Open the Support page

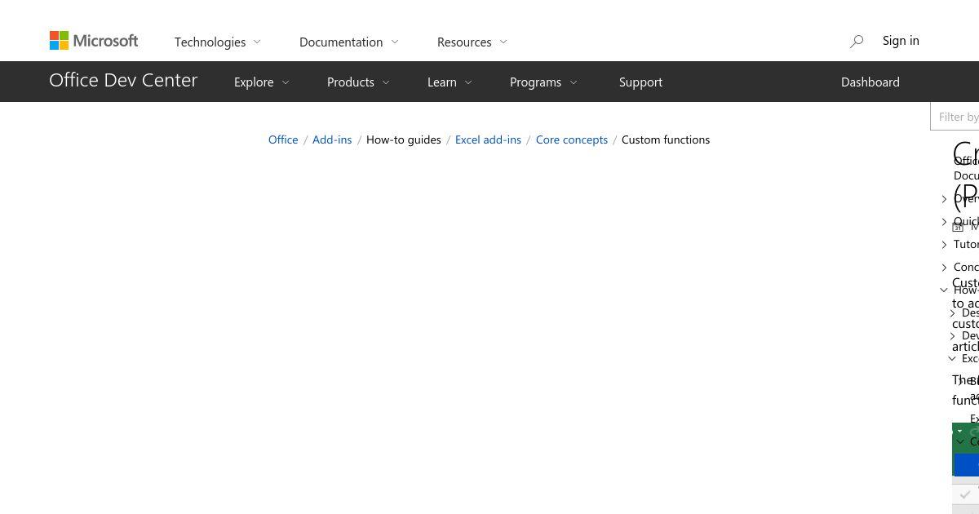(640, 82)
